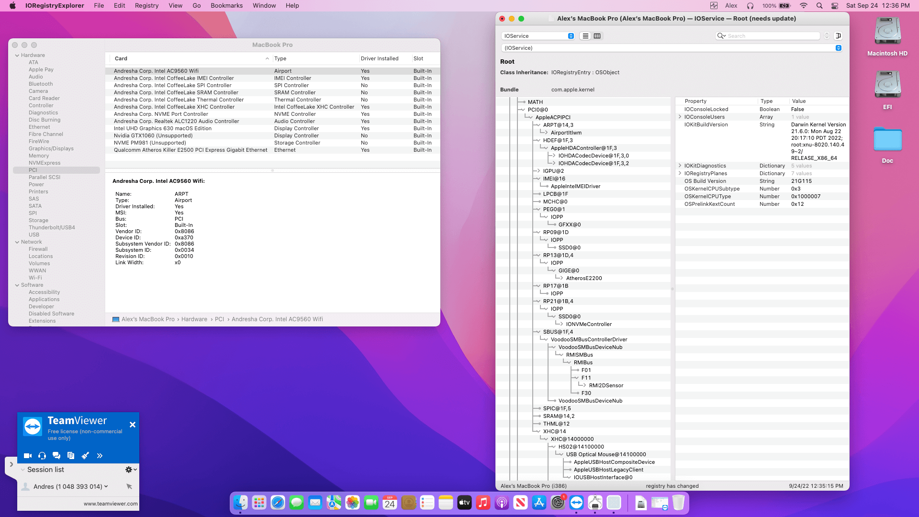The width and height of the screenshot is (919, 517).
Task: Open TeamViewer chat bubbles icon
Action: pyautogui.click(x=56, y=456)
